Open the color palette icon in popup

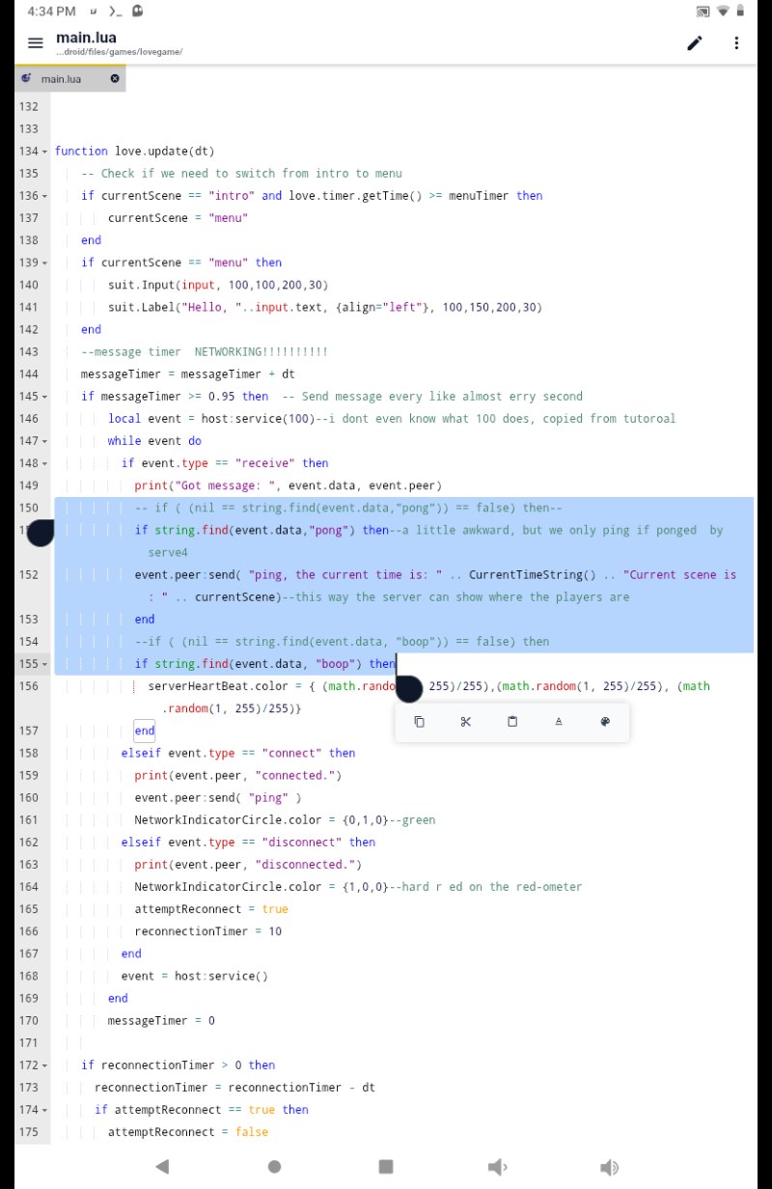point(605,722)
